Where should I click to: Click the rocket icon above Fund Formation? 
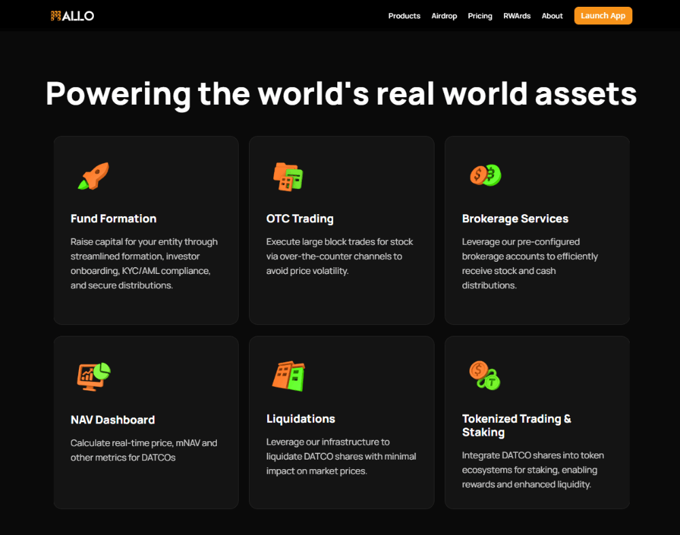(x=92, y=176)
